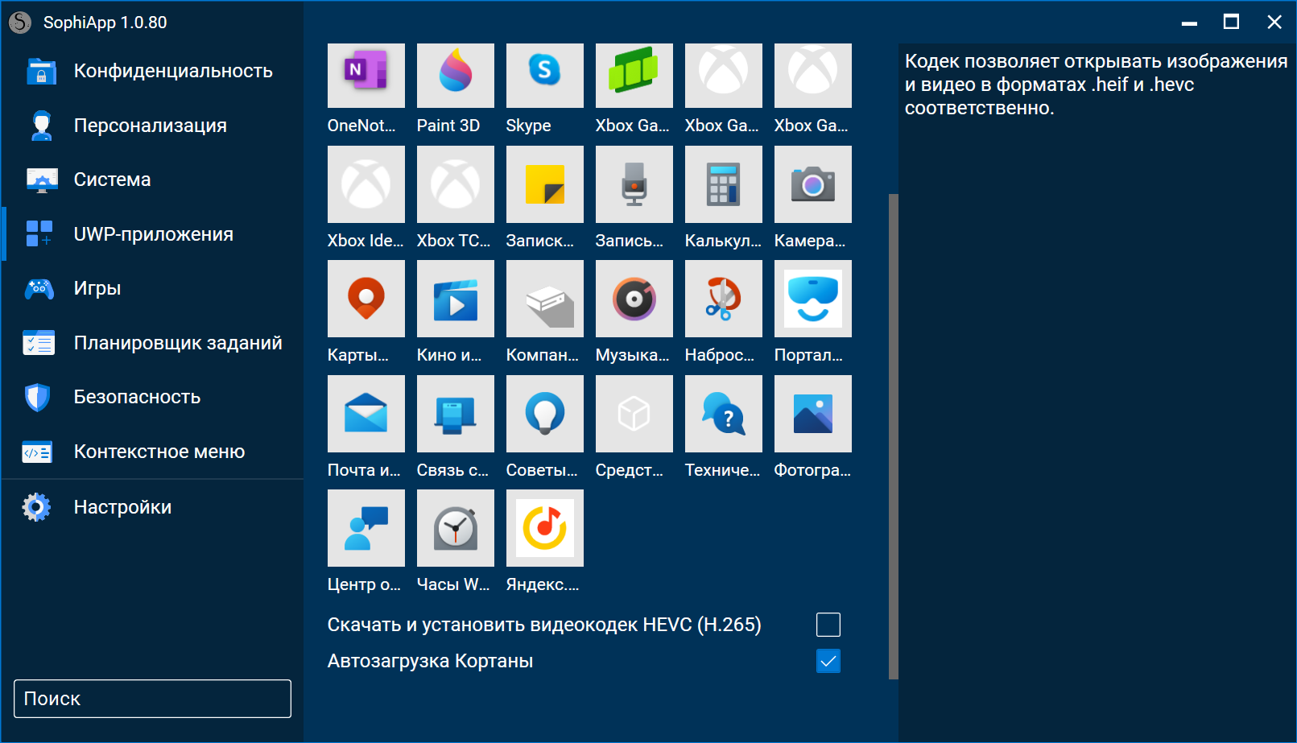Select the OneNote app tile
Viewport: 1297px width, 743px height.
click(366, 76)
